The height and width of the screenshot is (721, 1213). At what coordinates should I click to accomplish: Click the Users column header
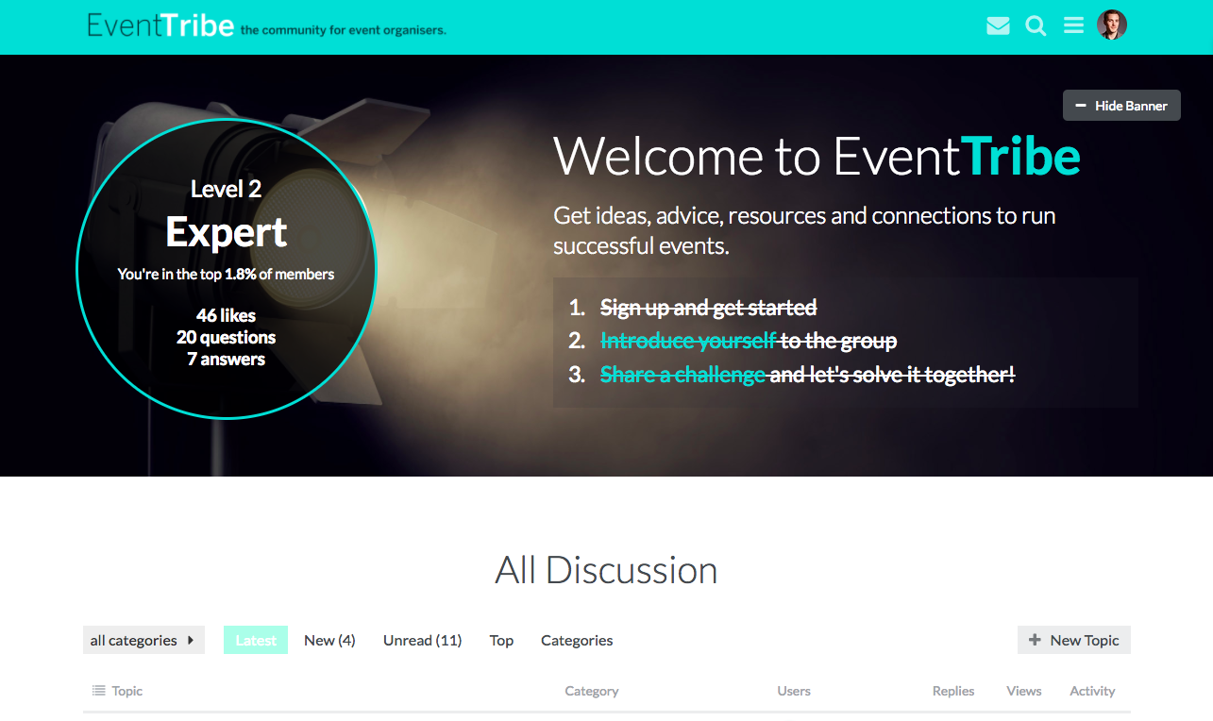(x=794, y=691)
